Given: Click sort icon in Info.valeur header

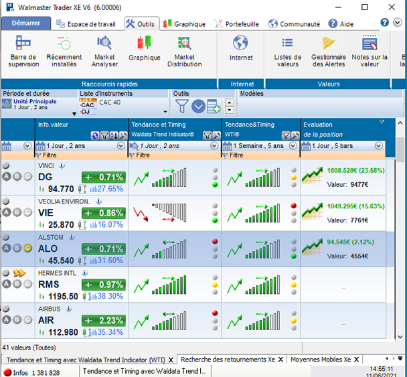Looking at the screenshot, I should [114, 135].
